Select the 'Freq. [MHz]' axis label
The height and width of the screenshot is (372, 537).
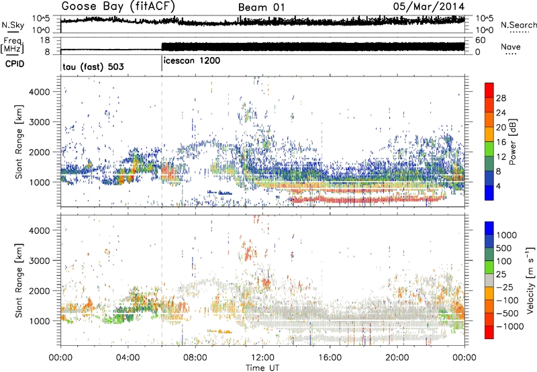click(x=13, y=46)
